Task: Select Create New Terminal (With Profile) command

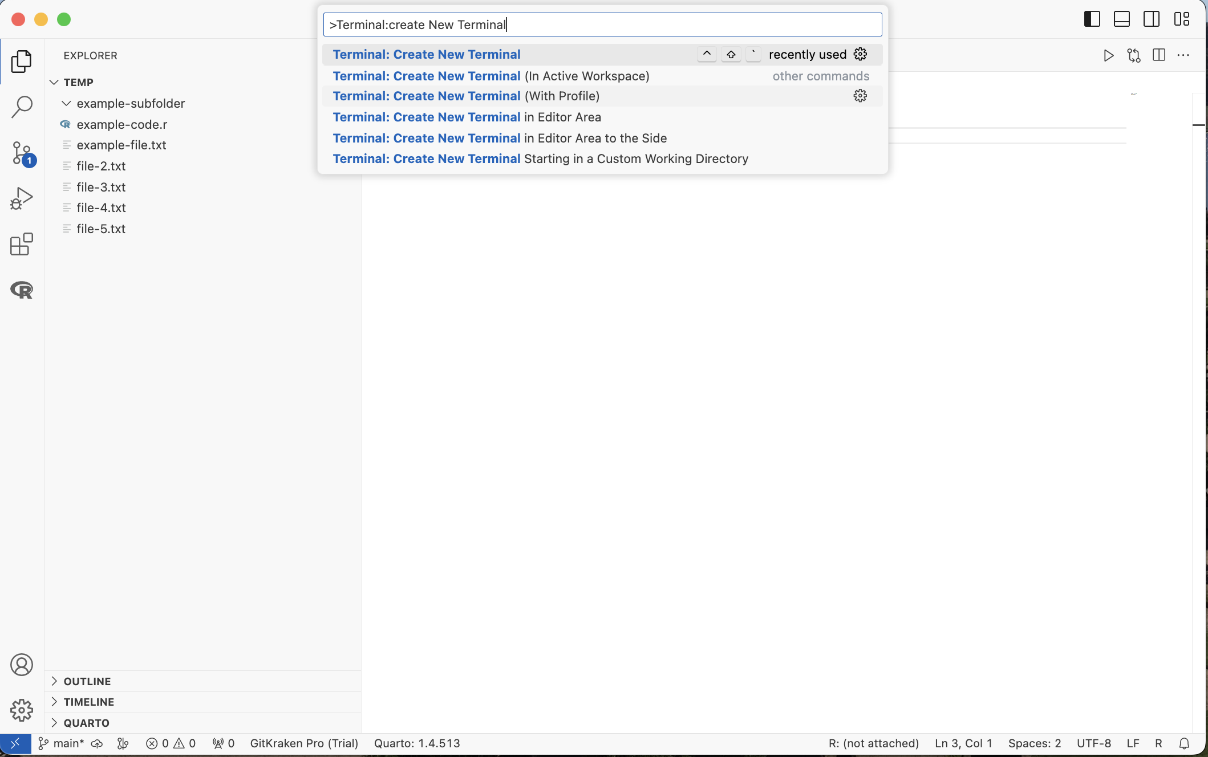Action: tap(465, 96)
